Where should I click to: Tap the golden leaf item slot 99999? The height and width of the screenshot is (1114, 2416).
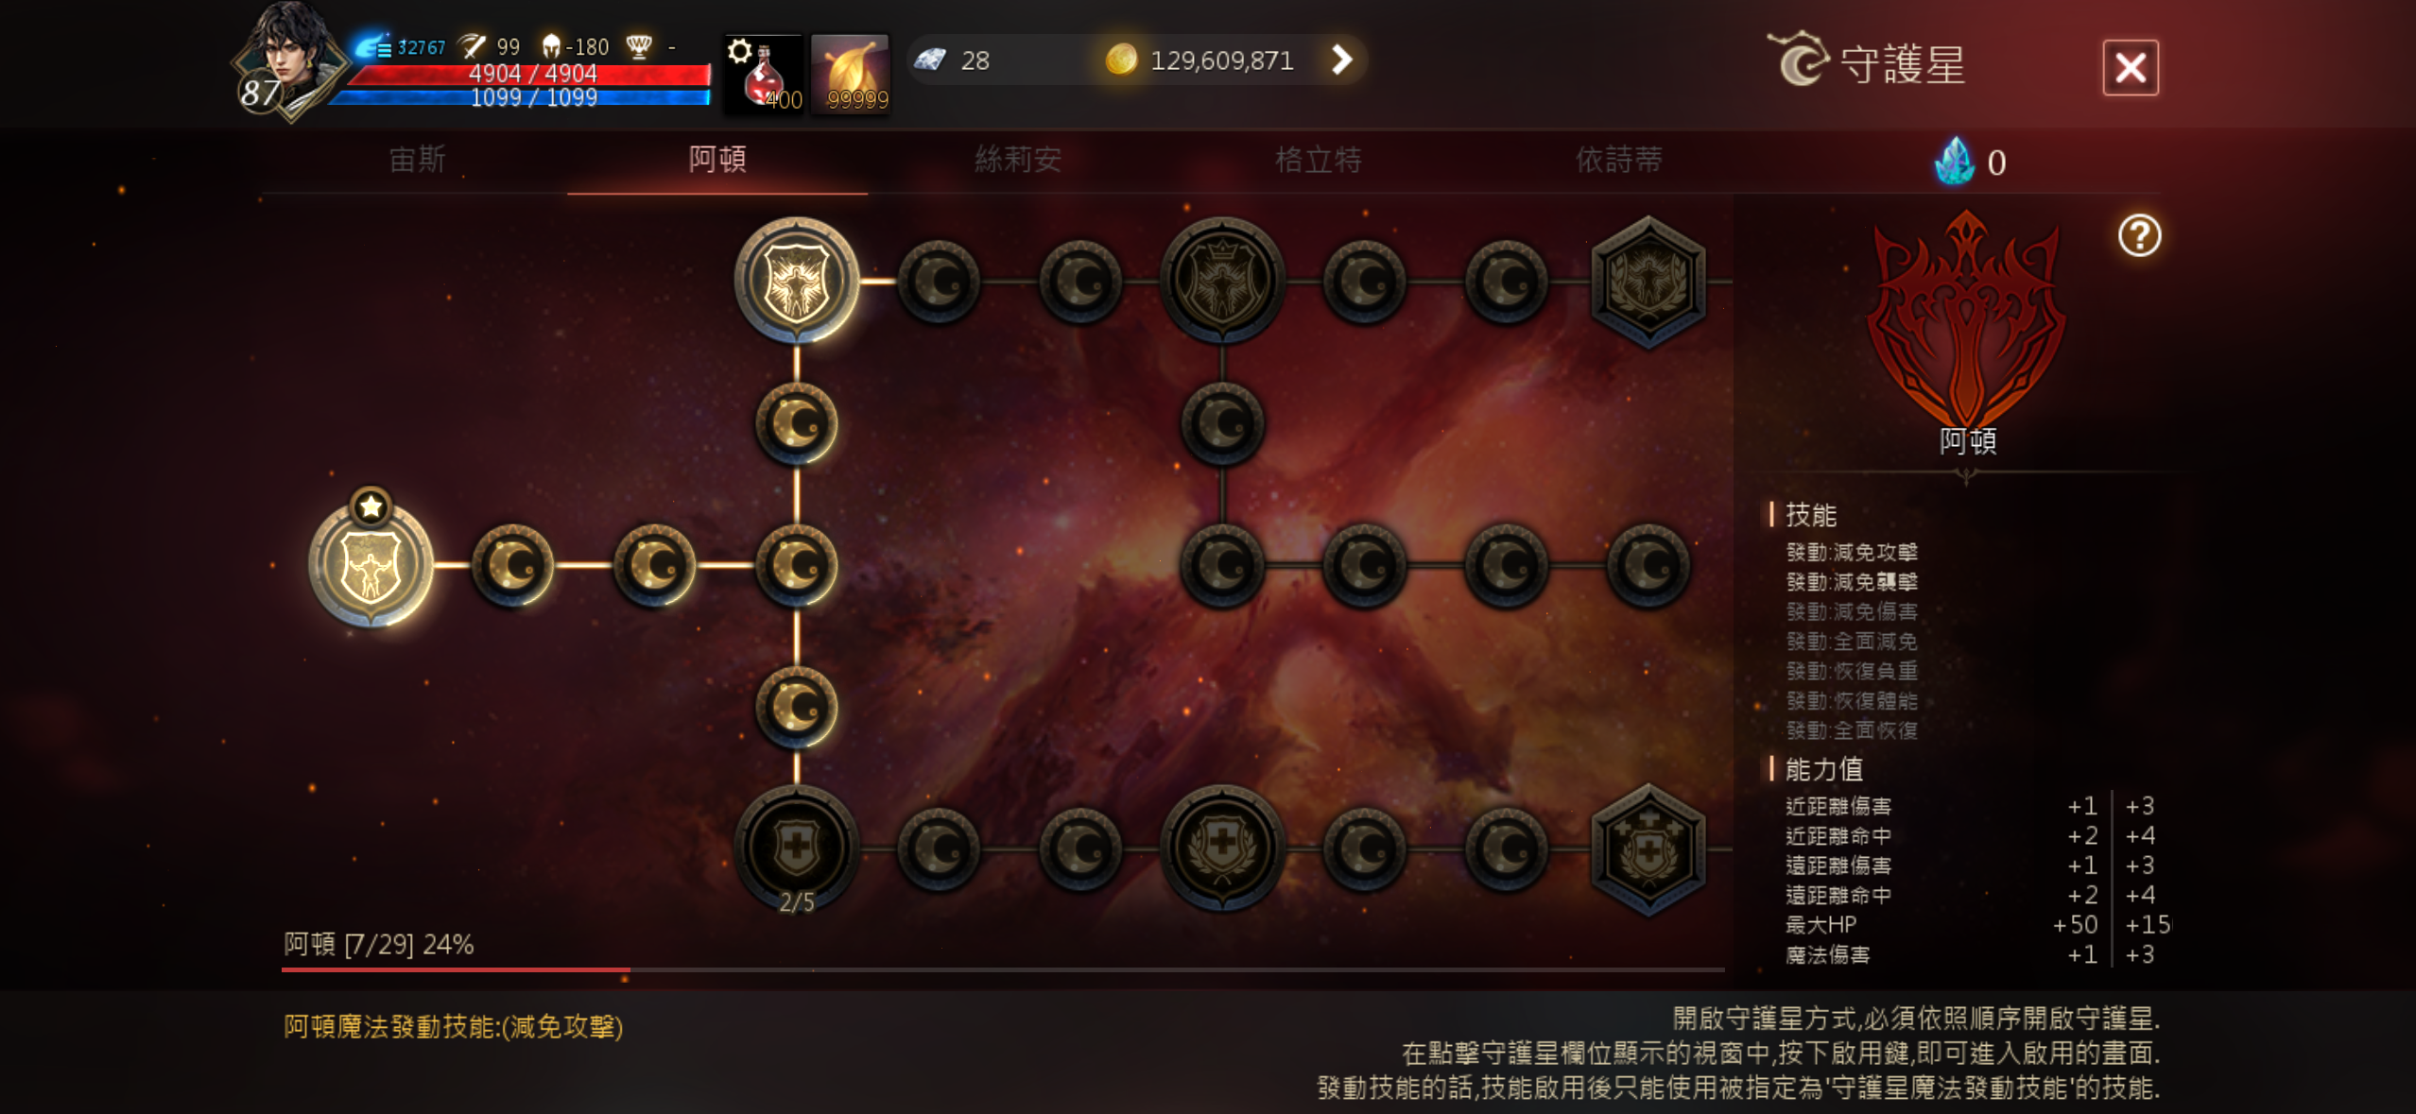tap(851, 75)
